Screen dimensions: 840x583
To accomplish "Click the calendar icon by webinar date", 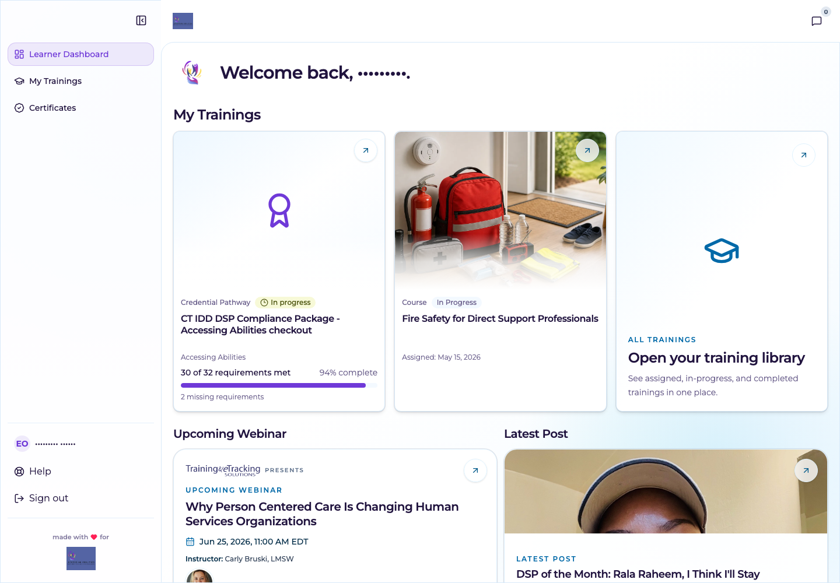I will coord(190,542).
